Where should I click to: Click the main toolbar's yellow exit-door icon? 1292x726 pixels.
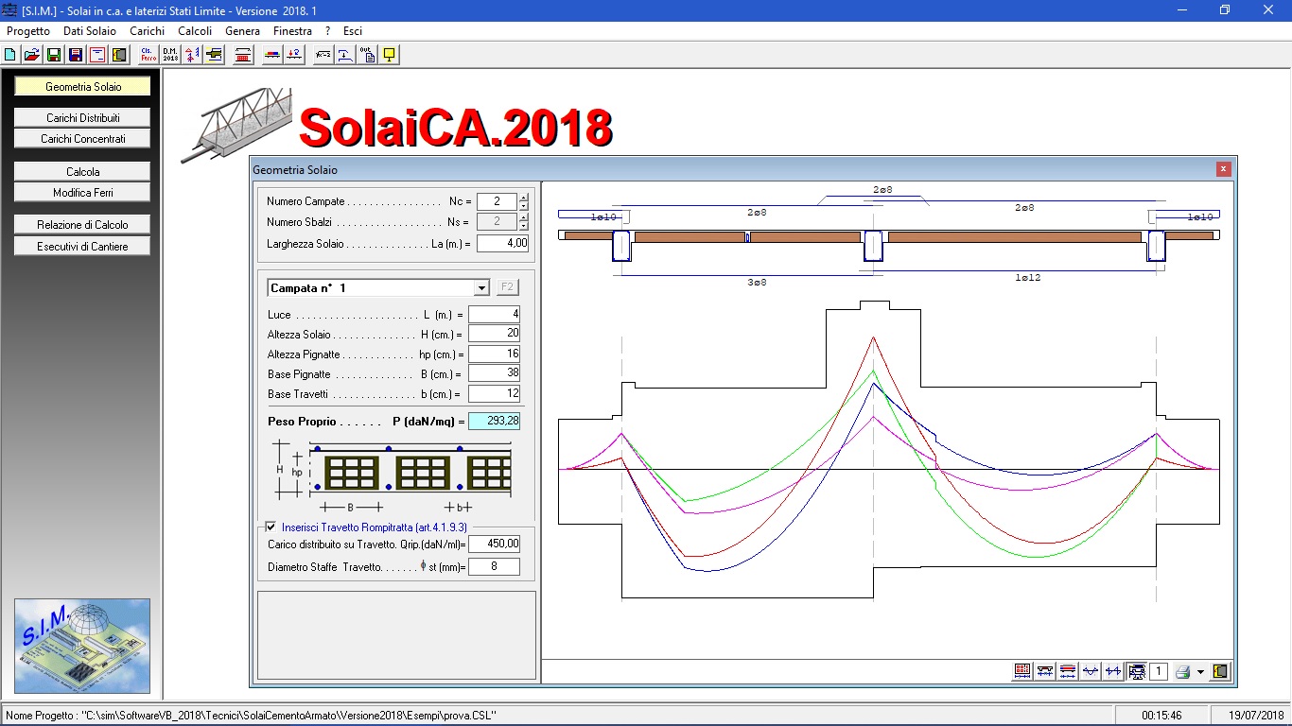tap(119, 55)
